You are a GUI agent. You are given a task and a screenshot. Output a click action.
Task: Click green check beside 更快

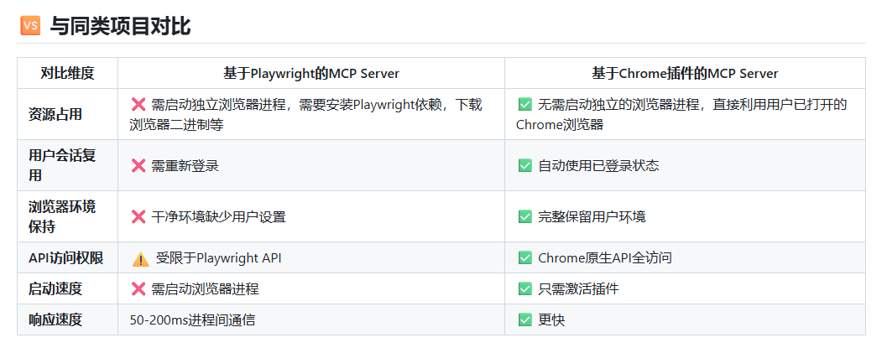(525, 319)
